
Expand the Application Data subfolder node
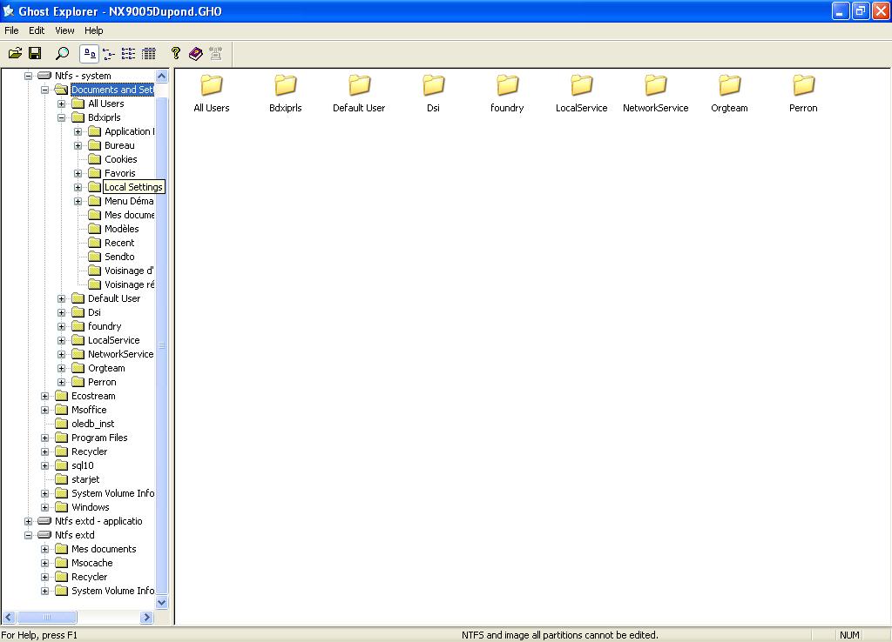(78, 132)
